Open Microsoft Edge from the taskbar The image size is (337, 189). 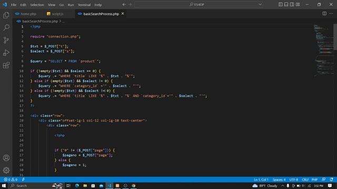(x=77, y=185)
